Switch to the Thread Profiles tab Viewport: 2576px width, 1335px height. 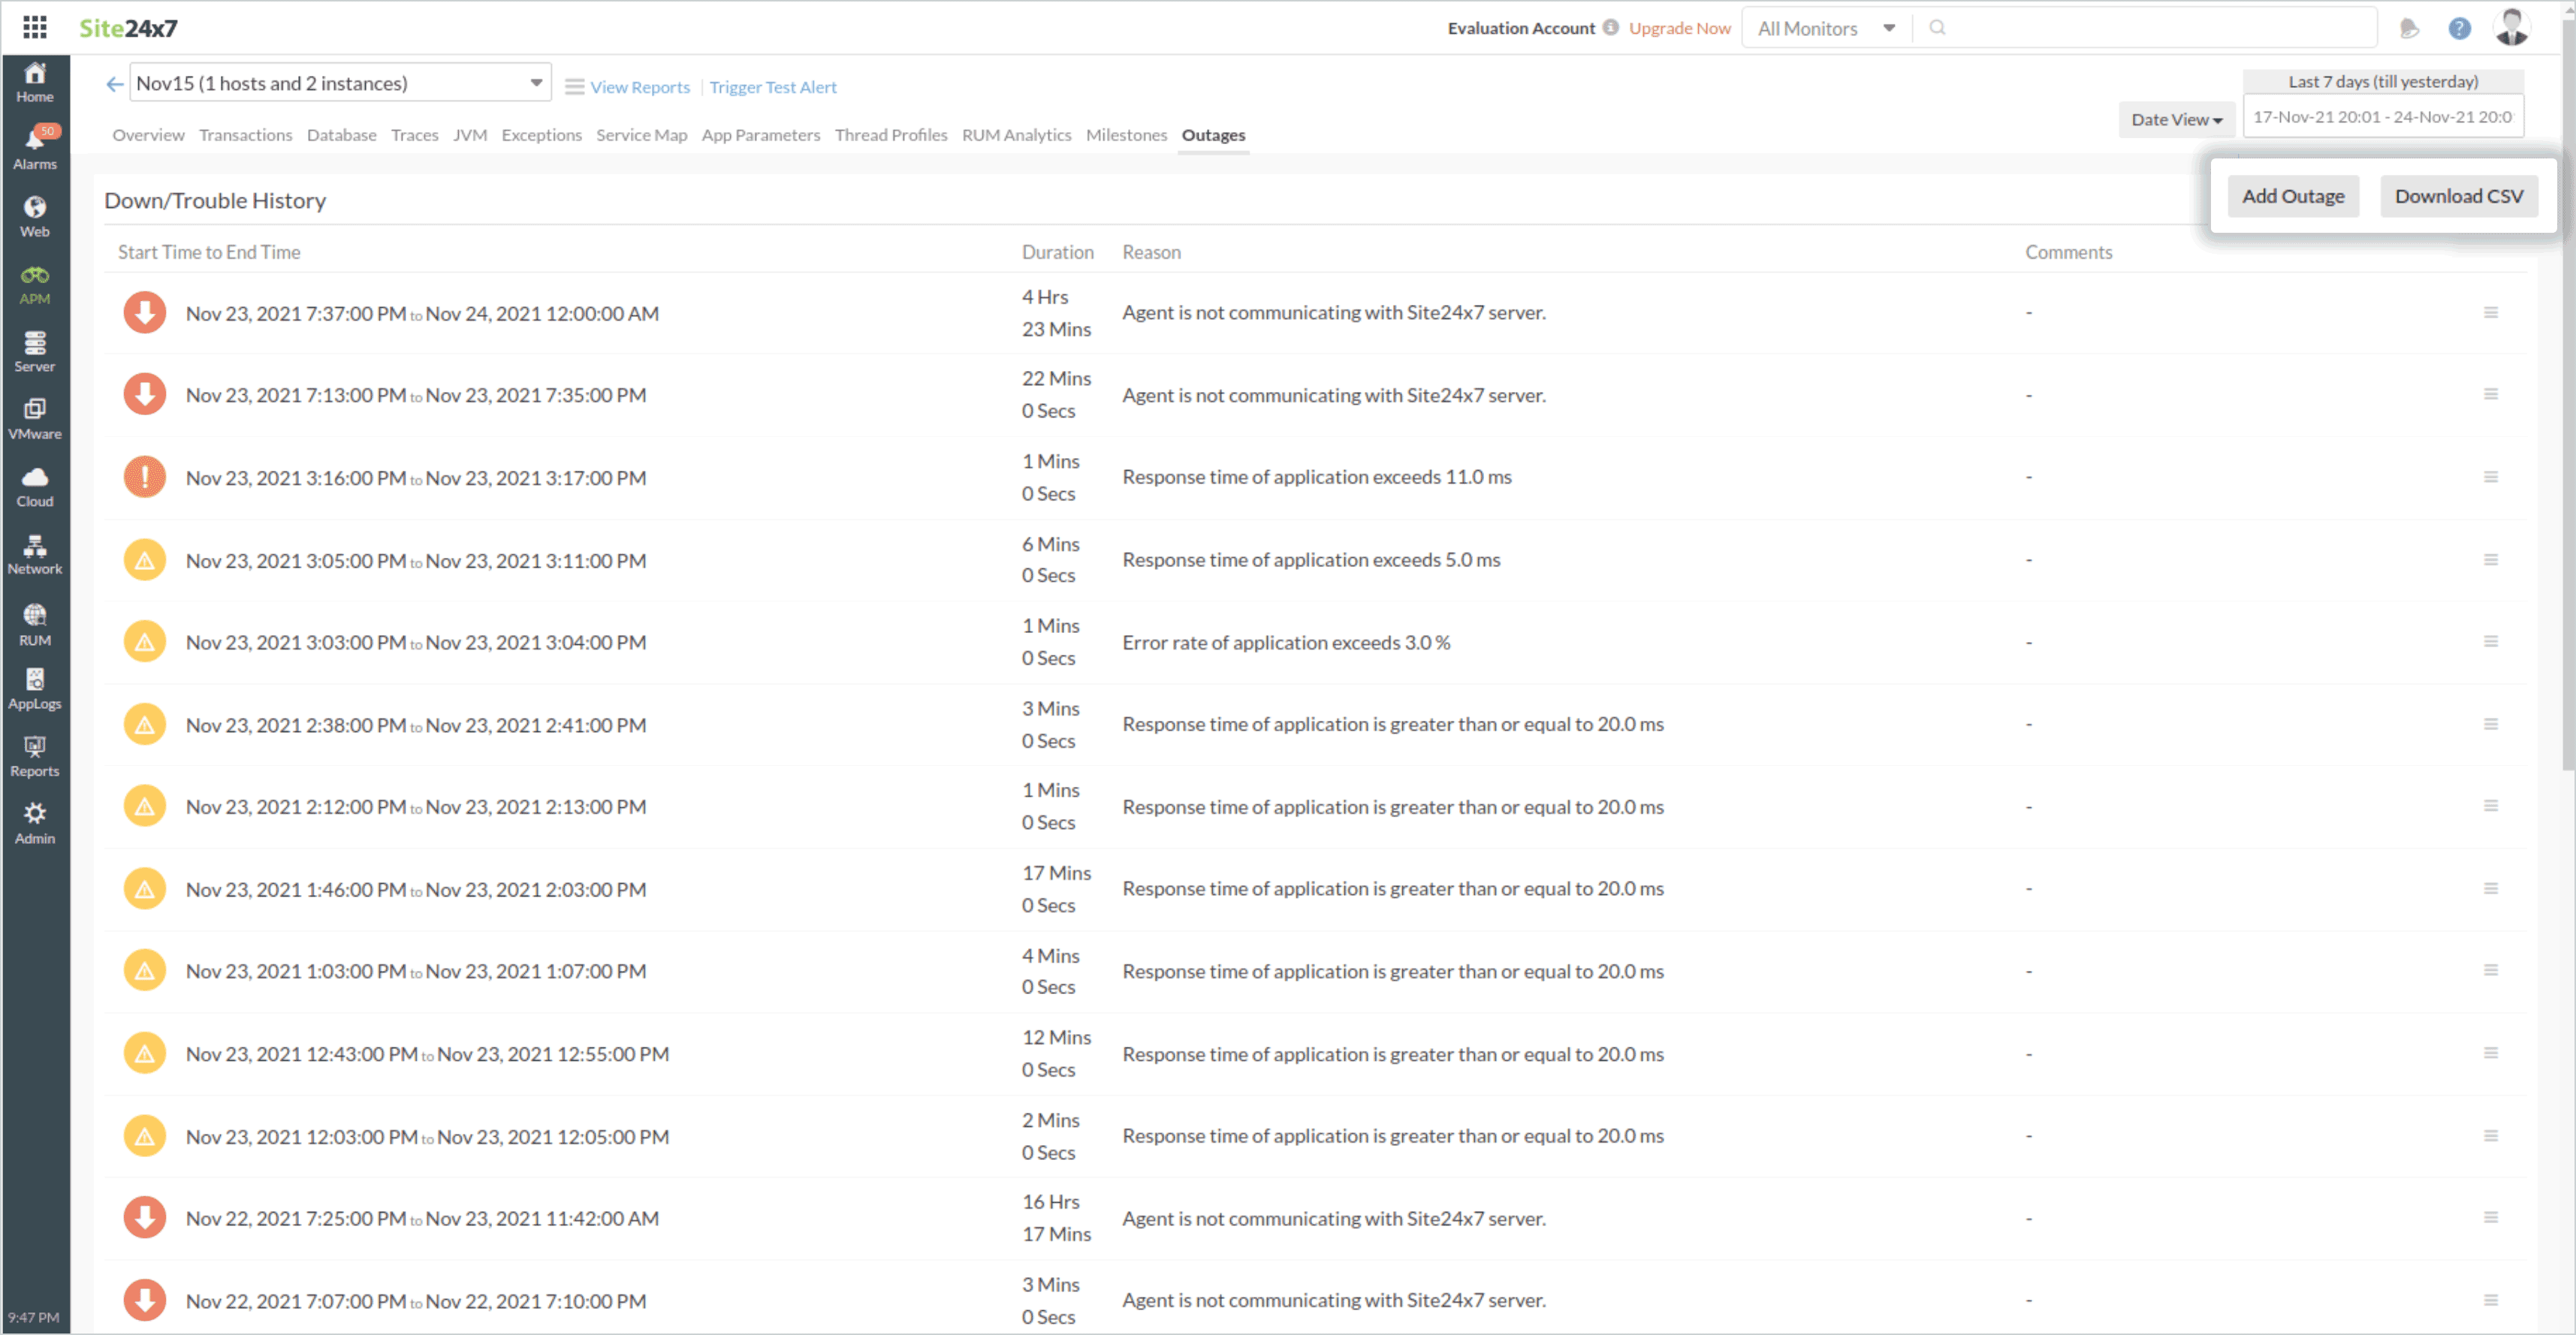coord(890,134)
